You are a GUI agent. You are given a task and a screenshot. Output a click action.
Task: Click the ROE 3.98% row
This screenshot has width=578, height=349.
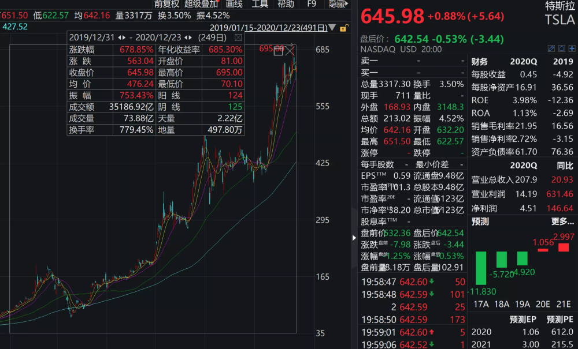(x=522, y=100)
